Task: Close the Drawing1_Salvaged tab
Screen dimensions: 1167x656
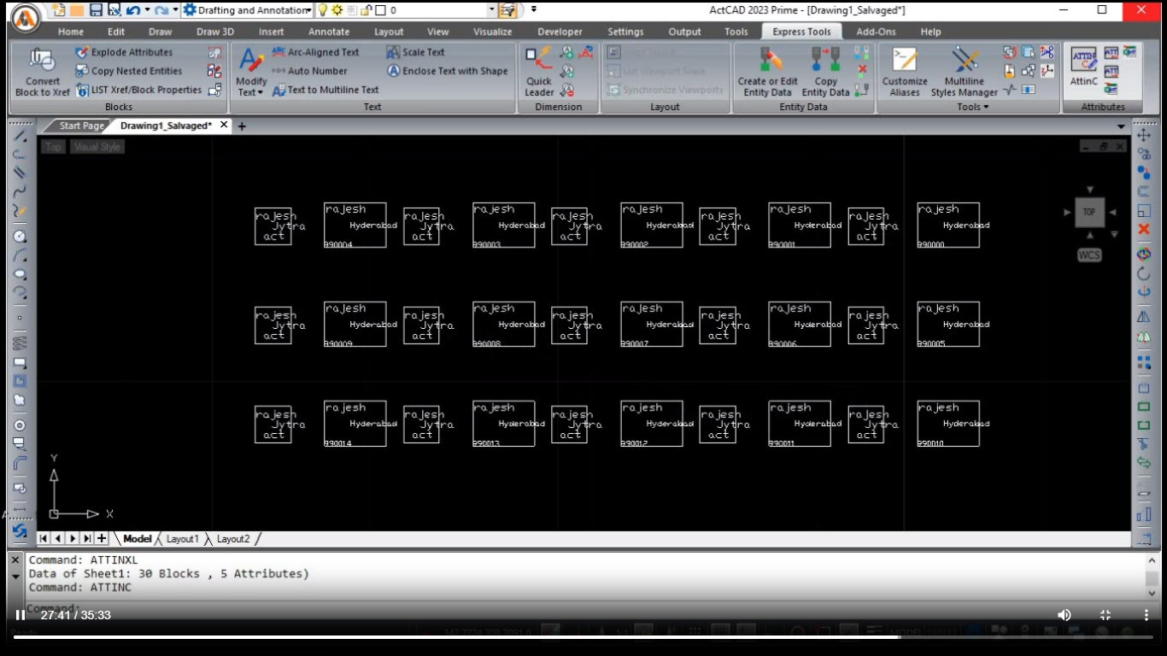Action: (x=224, y=125)
